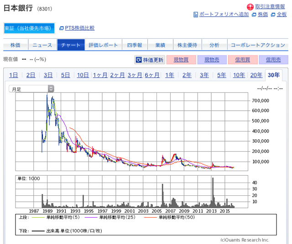The width and height of the screenshot is (292, 244).
Task: Select the チャート tab
Action: [x=71, y=45]
